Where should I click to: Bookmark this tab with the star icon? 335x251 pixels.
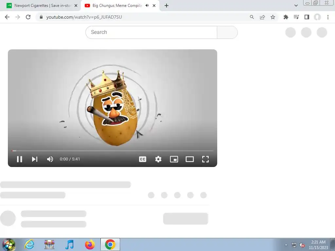tap(273, 17)
